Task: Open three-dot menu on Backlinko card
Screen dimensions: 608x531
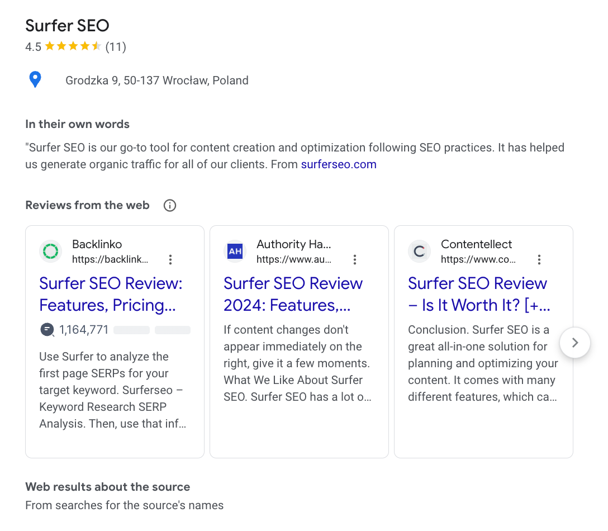Action: [170, 259]
